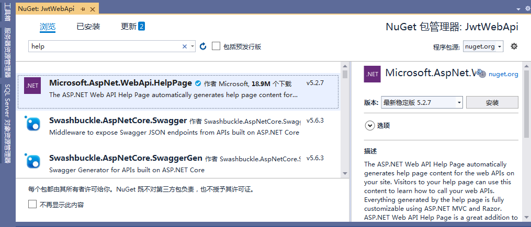This screenshot has width=531, height=227.
Task: Click the Swagger Generator description text
Action: (x=127, y=170)
